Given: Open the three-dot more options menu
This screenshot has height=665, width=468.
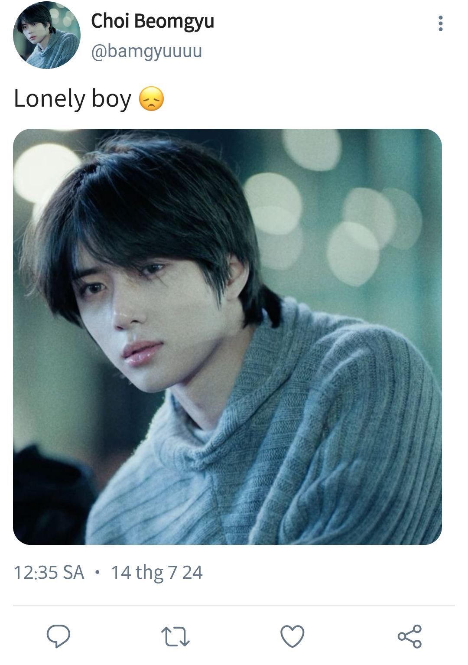Looking at the screenshot, I should (x=441, y=23).
